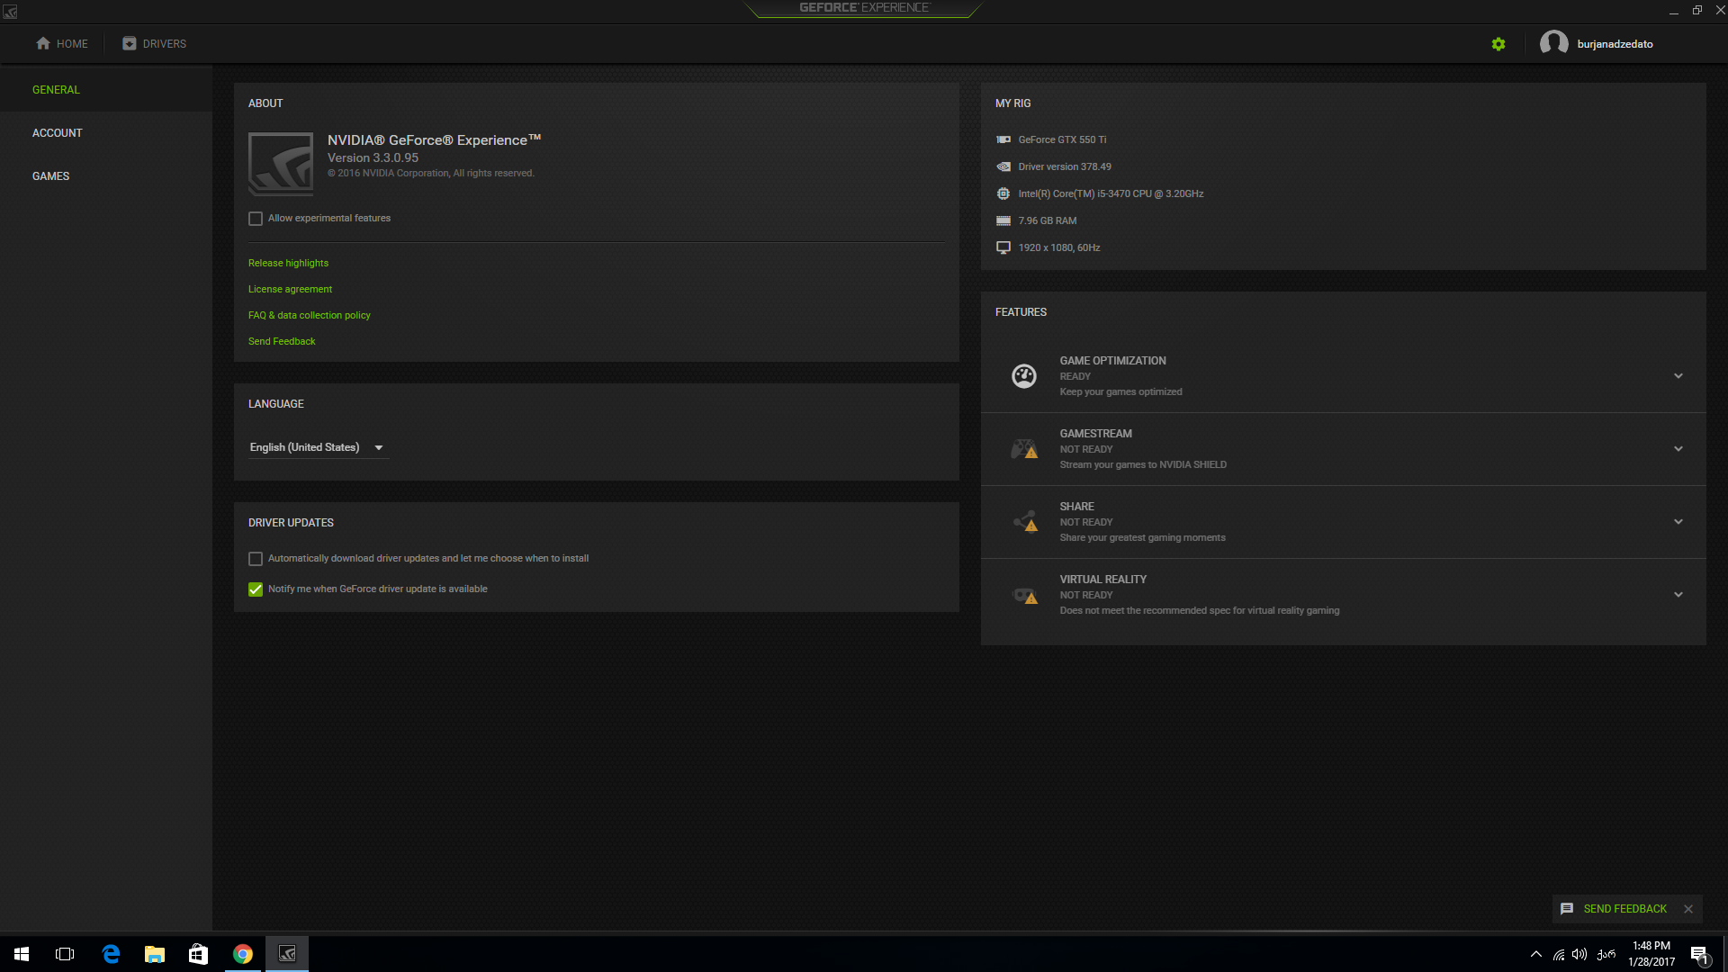The width and height of the screenshot is (1728, 972).
Task: Click the GameStream controller warning icon
Action: 1024,449
